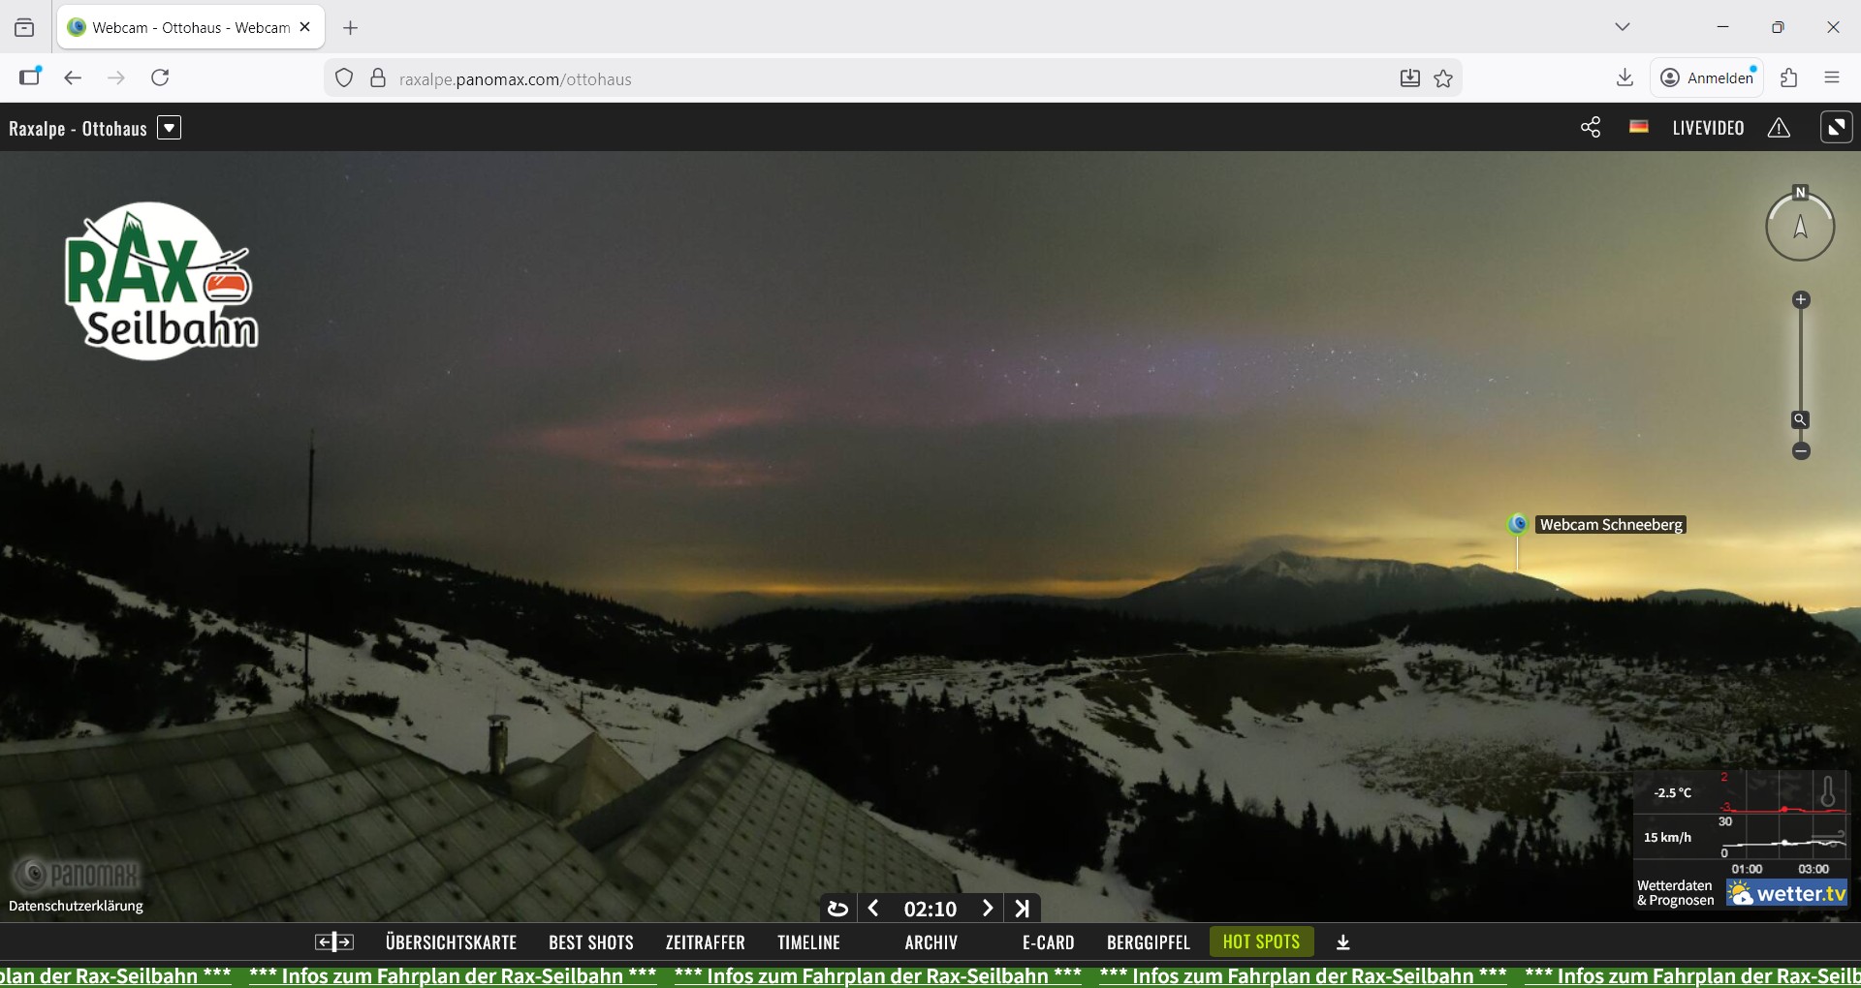
Task: Click the share icon in webcam header
Action: pyautogui.click(x=1591, y=128)
